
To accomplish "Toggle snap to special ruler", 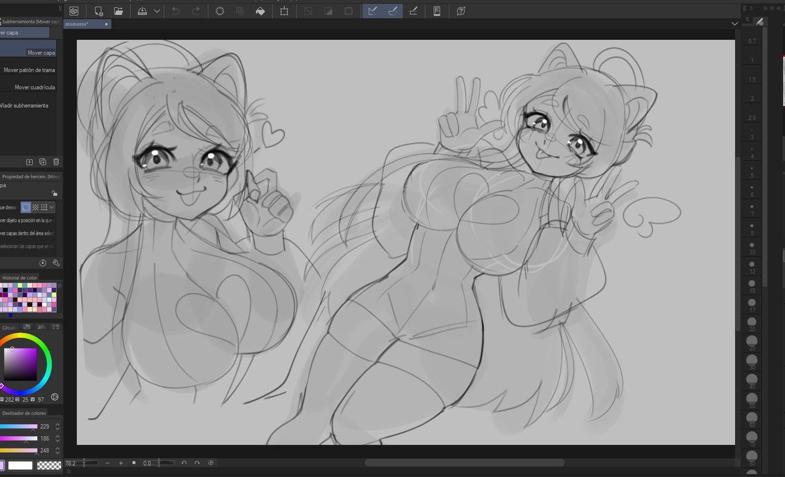I will 393,11.
